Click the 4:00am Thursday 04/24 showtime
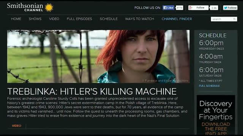243x136 pixels. [x=211, y=58]
